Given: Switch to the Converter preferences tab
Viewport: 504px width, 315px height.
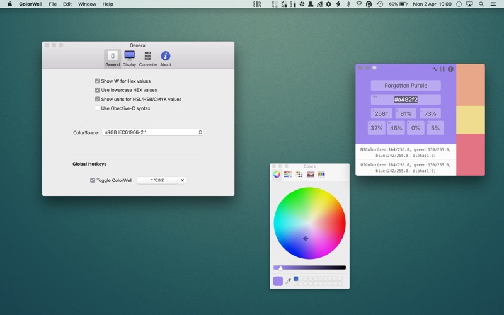Looking at the screenshot, I should [148, 59].
